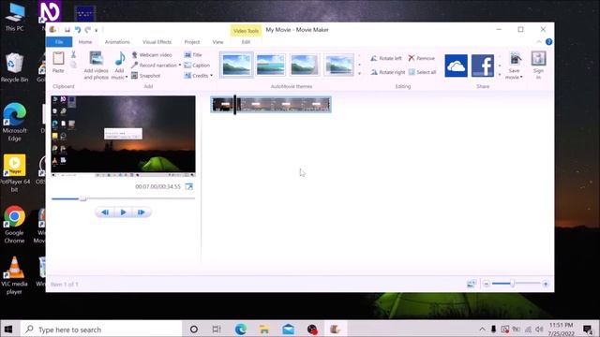Collapse the ribbon chevron
This screenshot has width=600, height=337.
[539, 41]
